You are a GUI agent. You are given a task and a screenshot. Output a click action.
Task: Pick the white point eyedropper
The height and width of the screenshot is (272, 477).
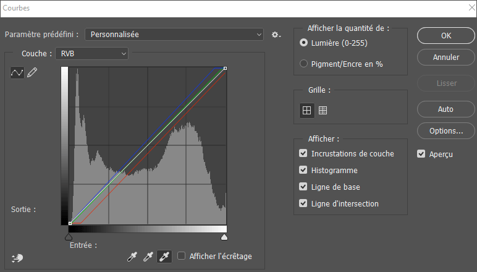164,256
